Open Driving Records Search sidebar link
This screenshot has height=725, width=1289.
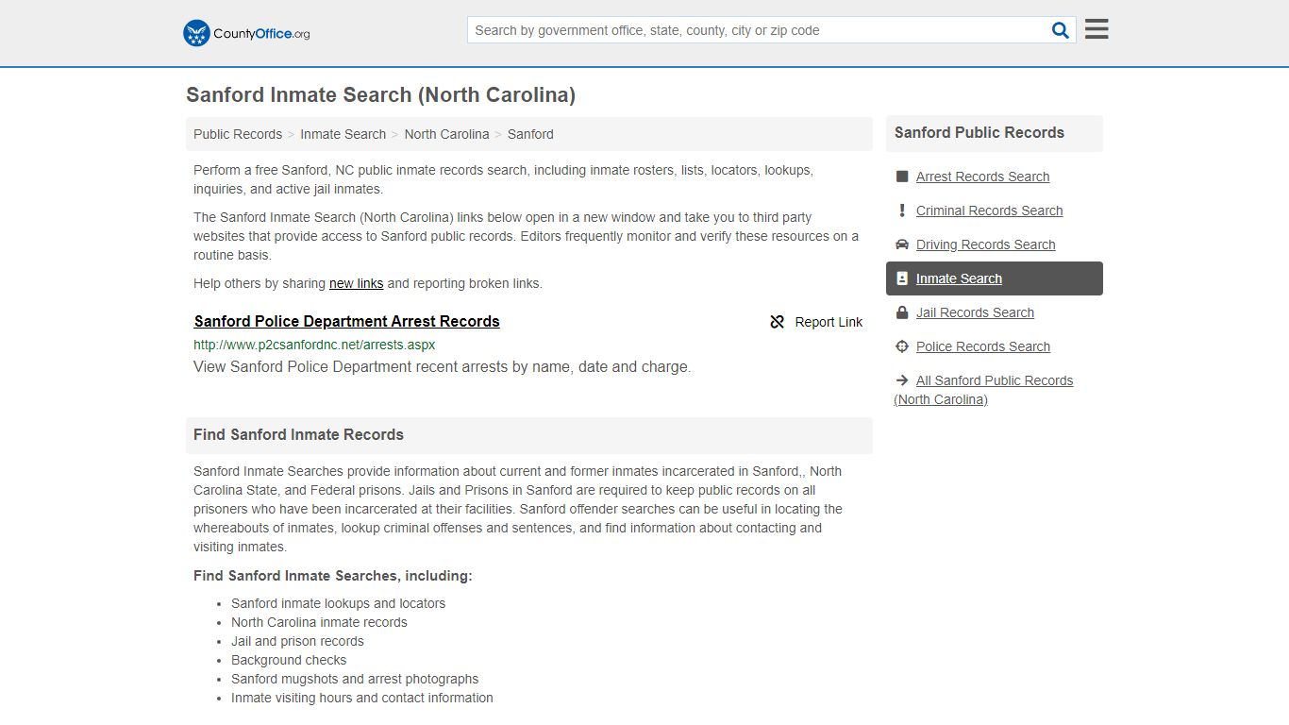coord(985,244)
